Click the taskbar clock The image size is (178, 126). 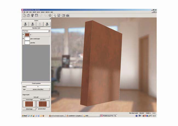(x=154, y=116)
